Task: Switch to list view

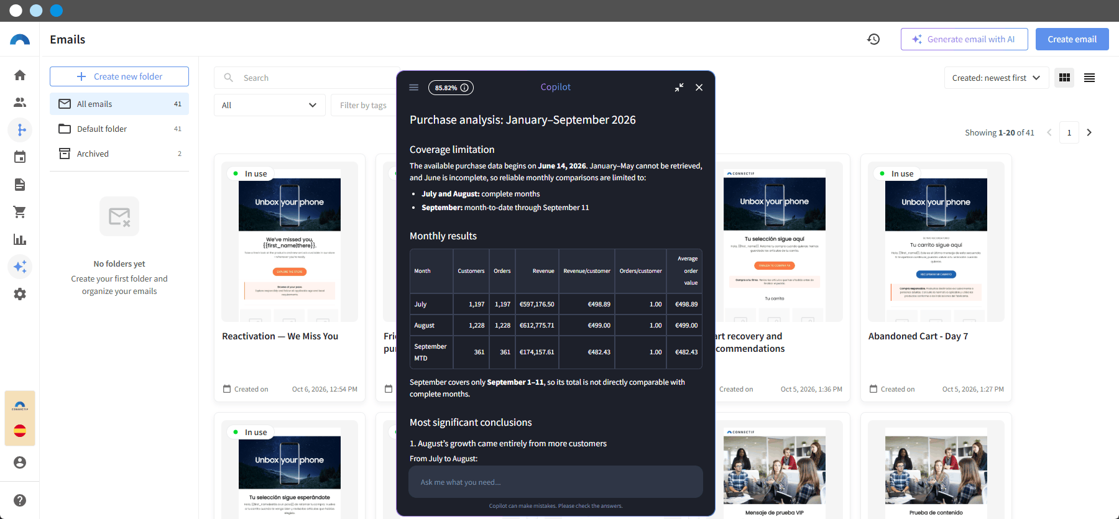Action: click(x=1089, y=78)
